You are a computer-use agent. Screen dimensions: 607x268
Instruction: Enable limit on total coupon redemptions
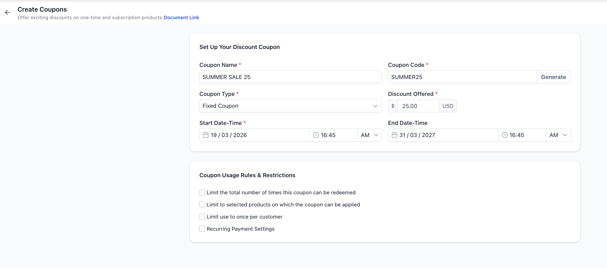click(x=202, y=193)
